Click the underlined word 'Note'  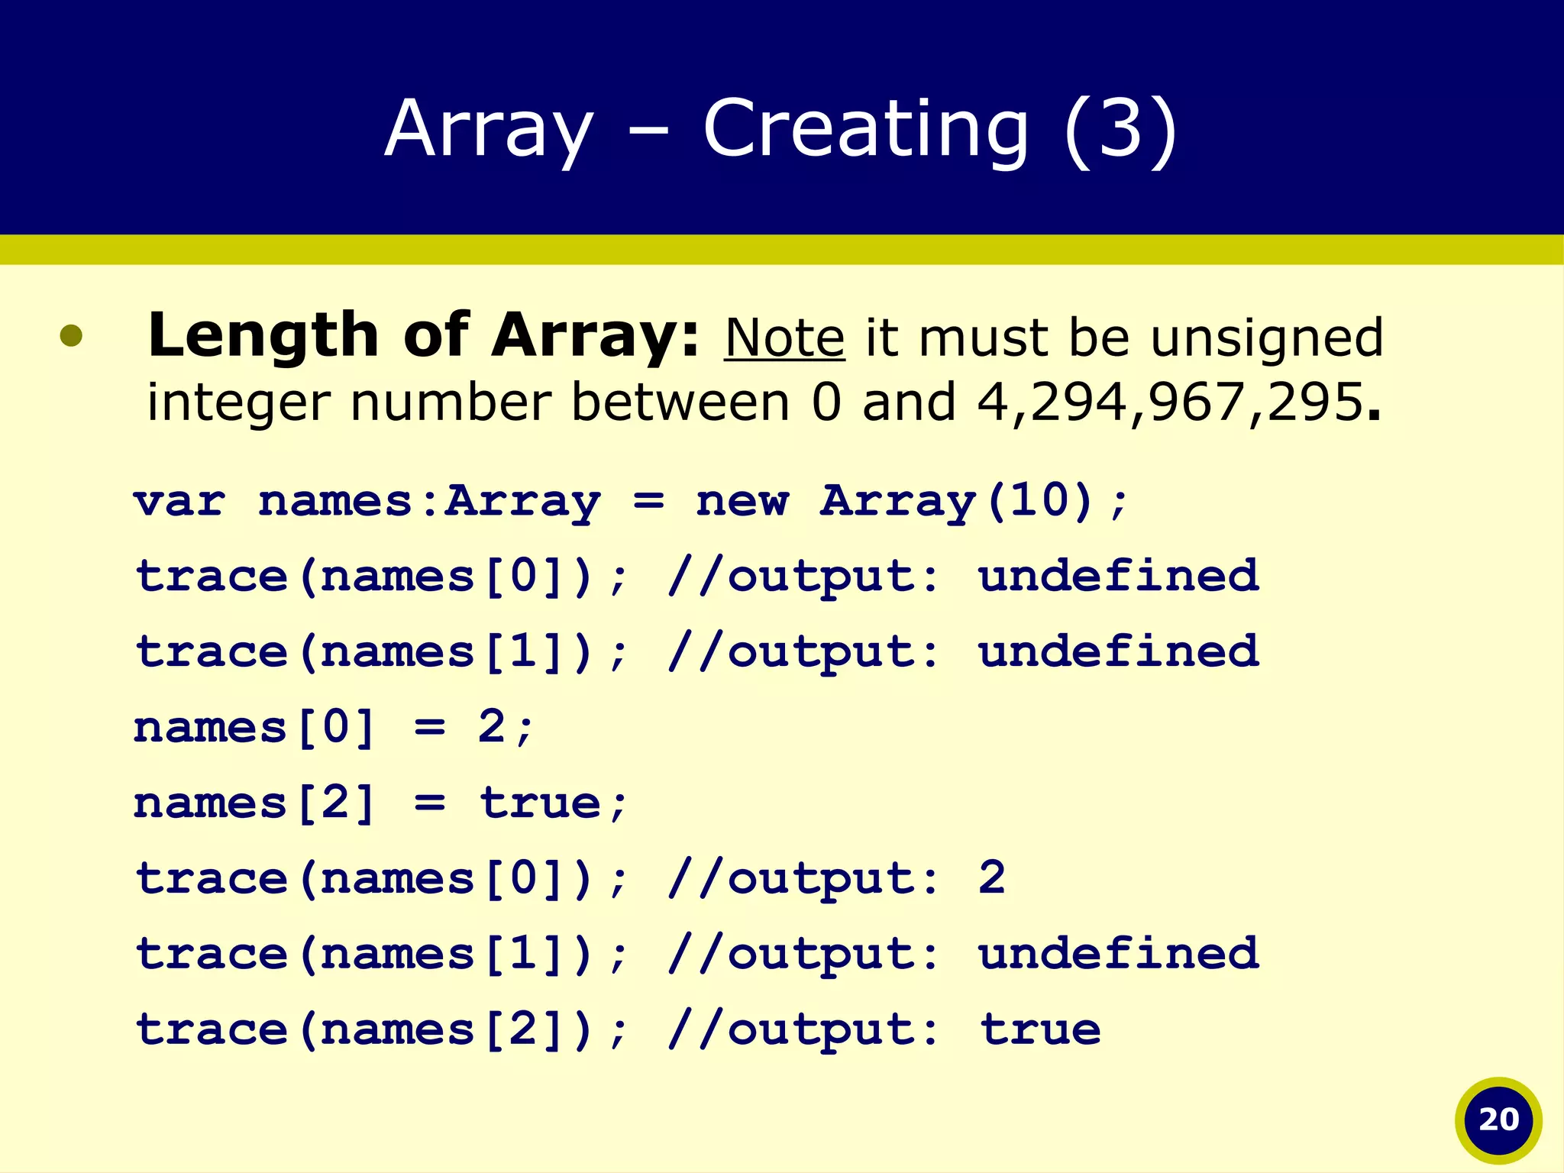[784, 338]
